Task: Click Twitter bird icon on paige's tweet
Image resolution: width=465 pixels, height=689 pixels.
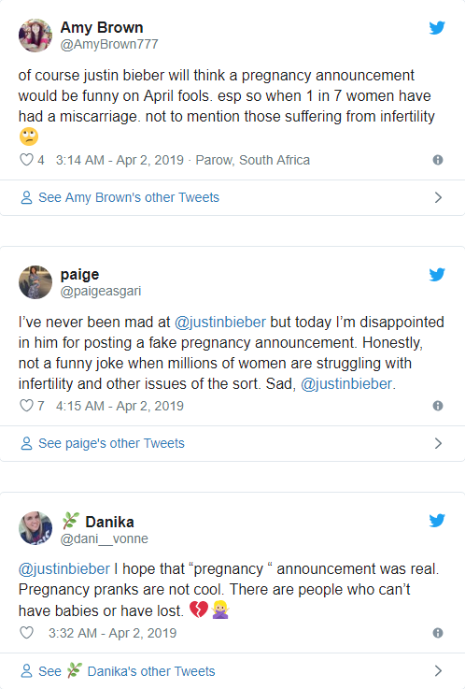Action: 437,275
